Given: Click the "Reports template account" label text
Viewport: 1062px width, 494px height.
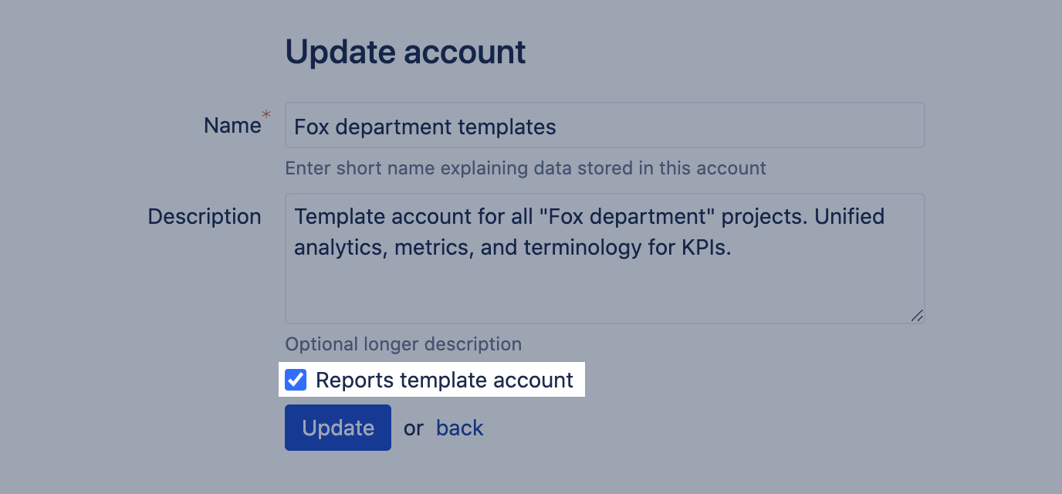Looking at the screenshot, I should click(444, 380).
